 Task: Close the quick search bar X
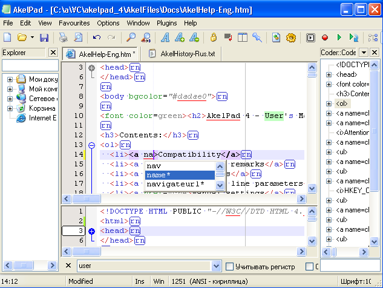pyautogui.click(x=68, y=265)
